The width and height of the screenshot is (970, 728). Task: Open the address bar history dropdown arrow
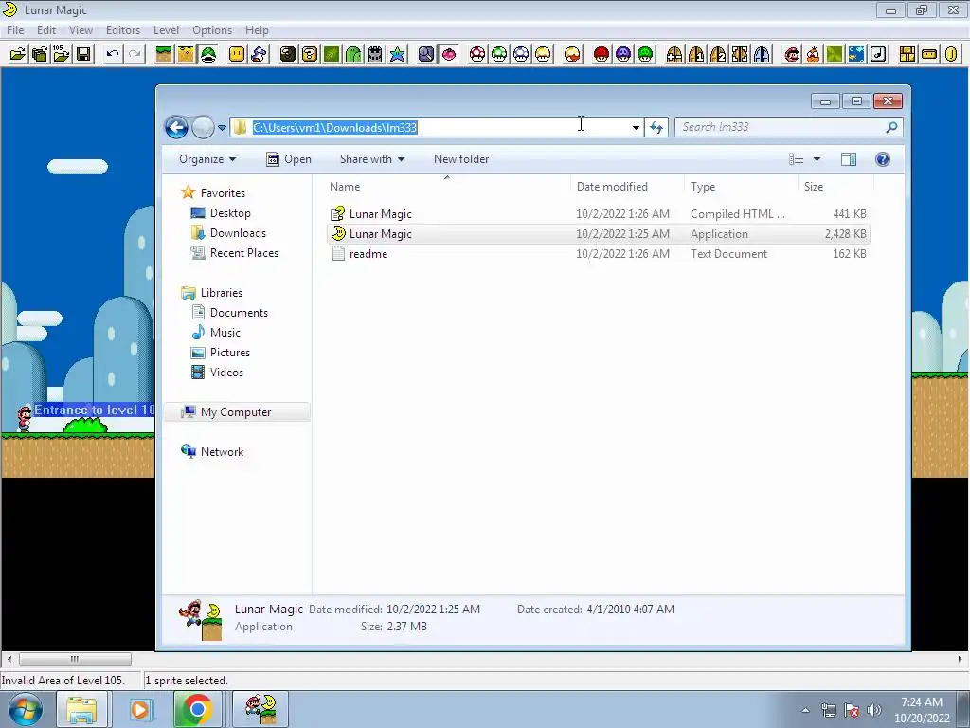click(x=636, y=128)
